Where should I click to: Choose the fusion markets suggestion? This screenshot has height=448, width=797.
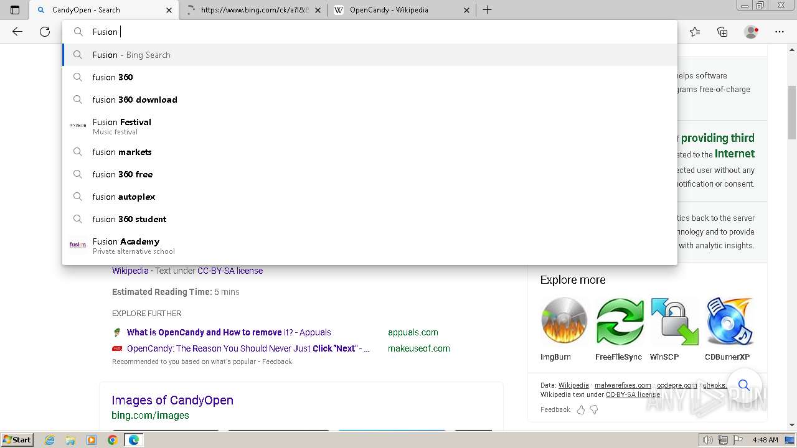pyautogui.click(x=370, y=152)
